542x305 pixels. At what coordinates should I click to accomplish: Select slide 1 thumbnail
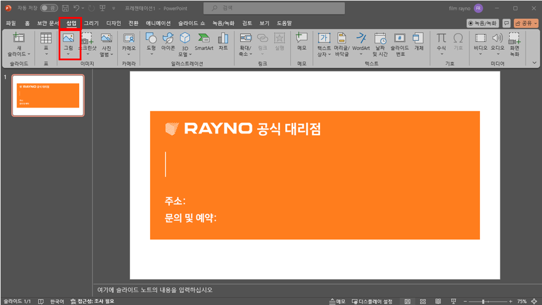(x=48, y=95)
